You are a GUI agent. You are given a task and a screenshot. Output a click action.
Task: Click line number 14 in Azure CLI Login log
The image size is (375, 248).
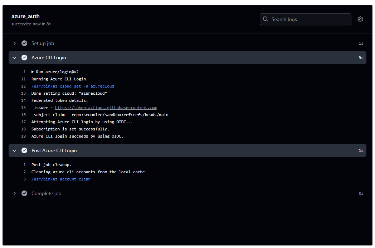click(24, 100)
